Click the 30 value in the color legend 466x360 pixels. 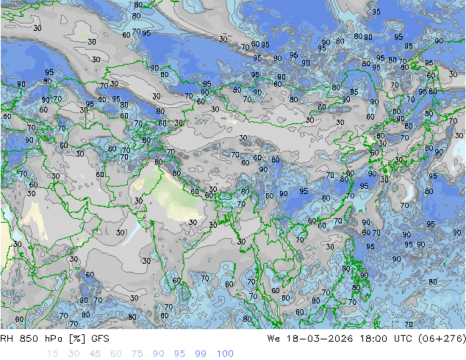[74, 354]
